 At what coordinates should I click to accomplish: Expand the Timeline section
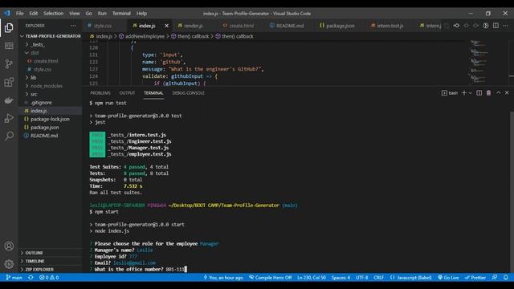51,261
